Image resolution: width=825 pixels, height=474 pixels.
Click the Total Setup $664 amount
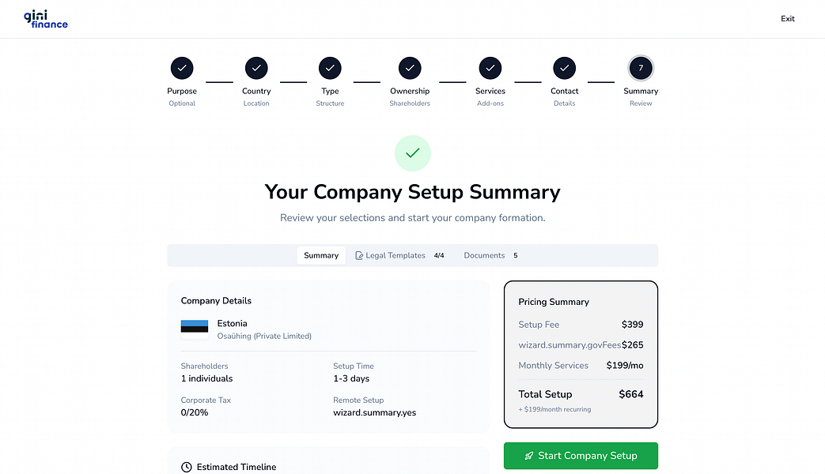pos(631,394)
